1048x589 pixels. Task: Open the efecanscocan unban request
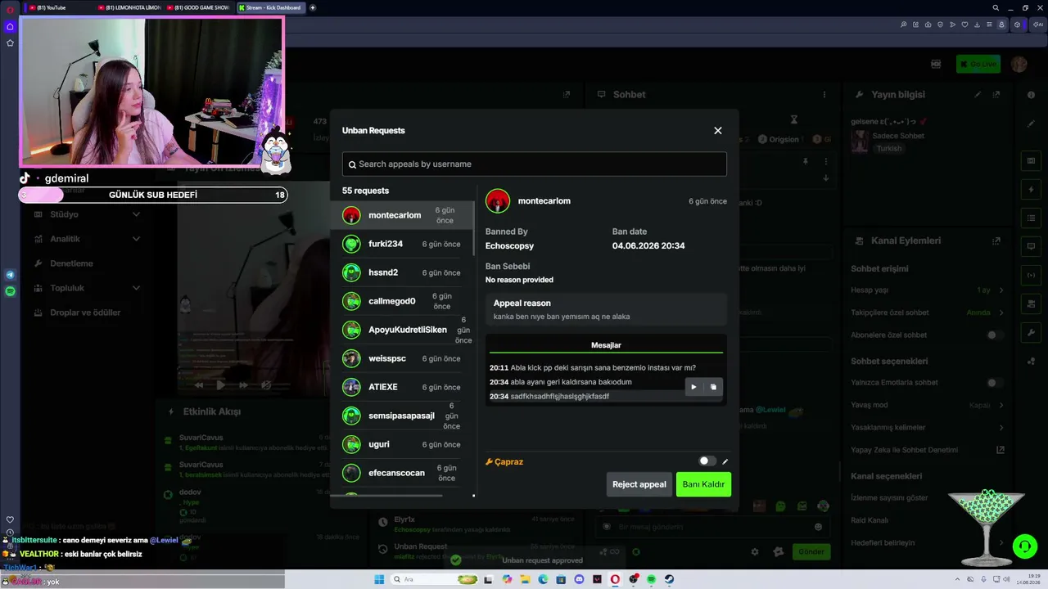401,473
